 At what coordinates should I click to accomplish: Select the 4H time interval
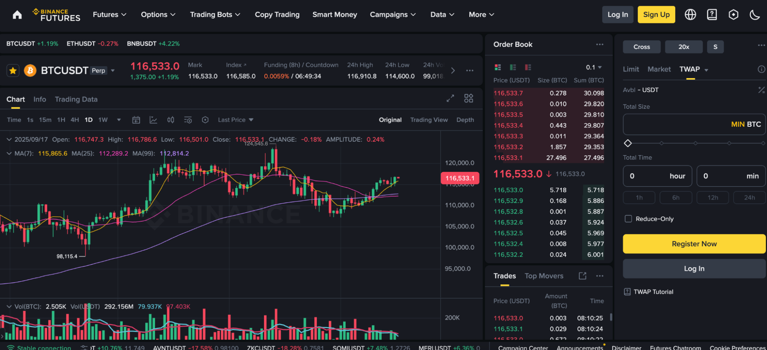click(74, 120)
